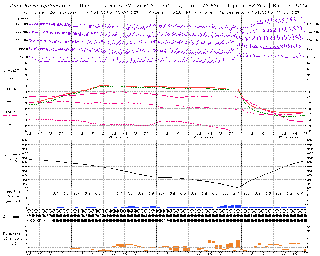Image resolution: width=320 pixels, height=256 pixels.
Task: Click the 21 января date label
Action: coord(203,137)
